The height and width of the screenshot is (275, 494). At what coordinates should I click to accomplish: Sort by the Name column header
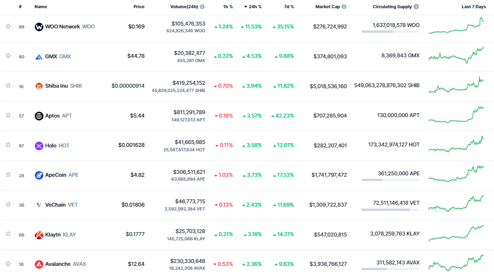pyautogui.click(x=41, y=7)
